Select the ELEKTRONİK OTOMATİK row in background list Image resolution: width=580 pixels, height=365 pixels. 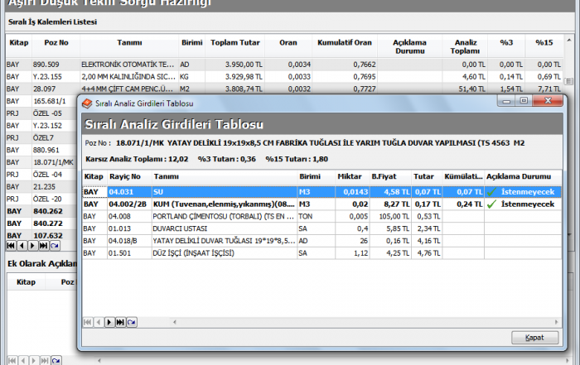click(x=128, y=63)
